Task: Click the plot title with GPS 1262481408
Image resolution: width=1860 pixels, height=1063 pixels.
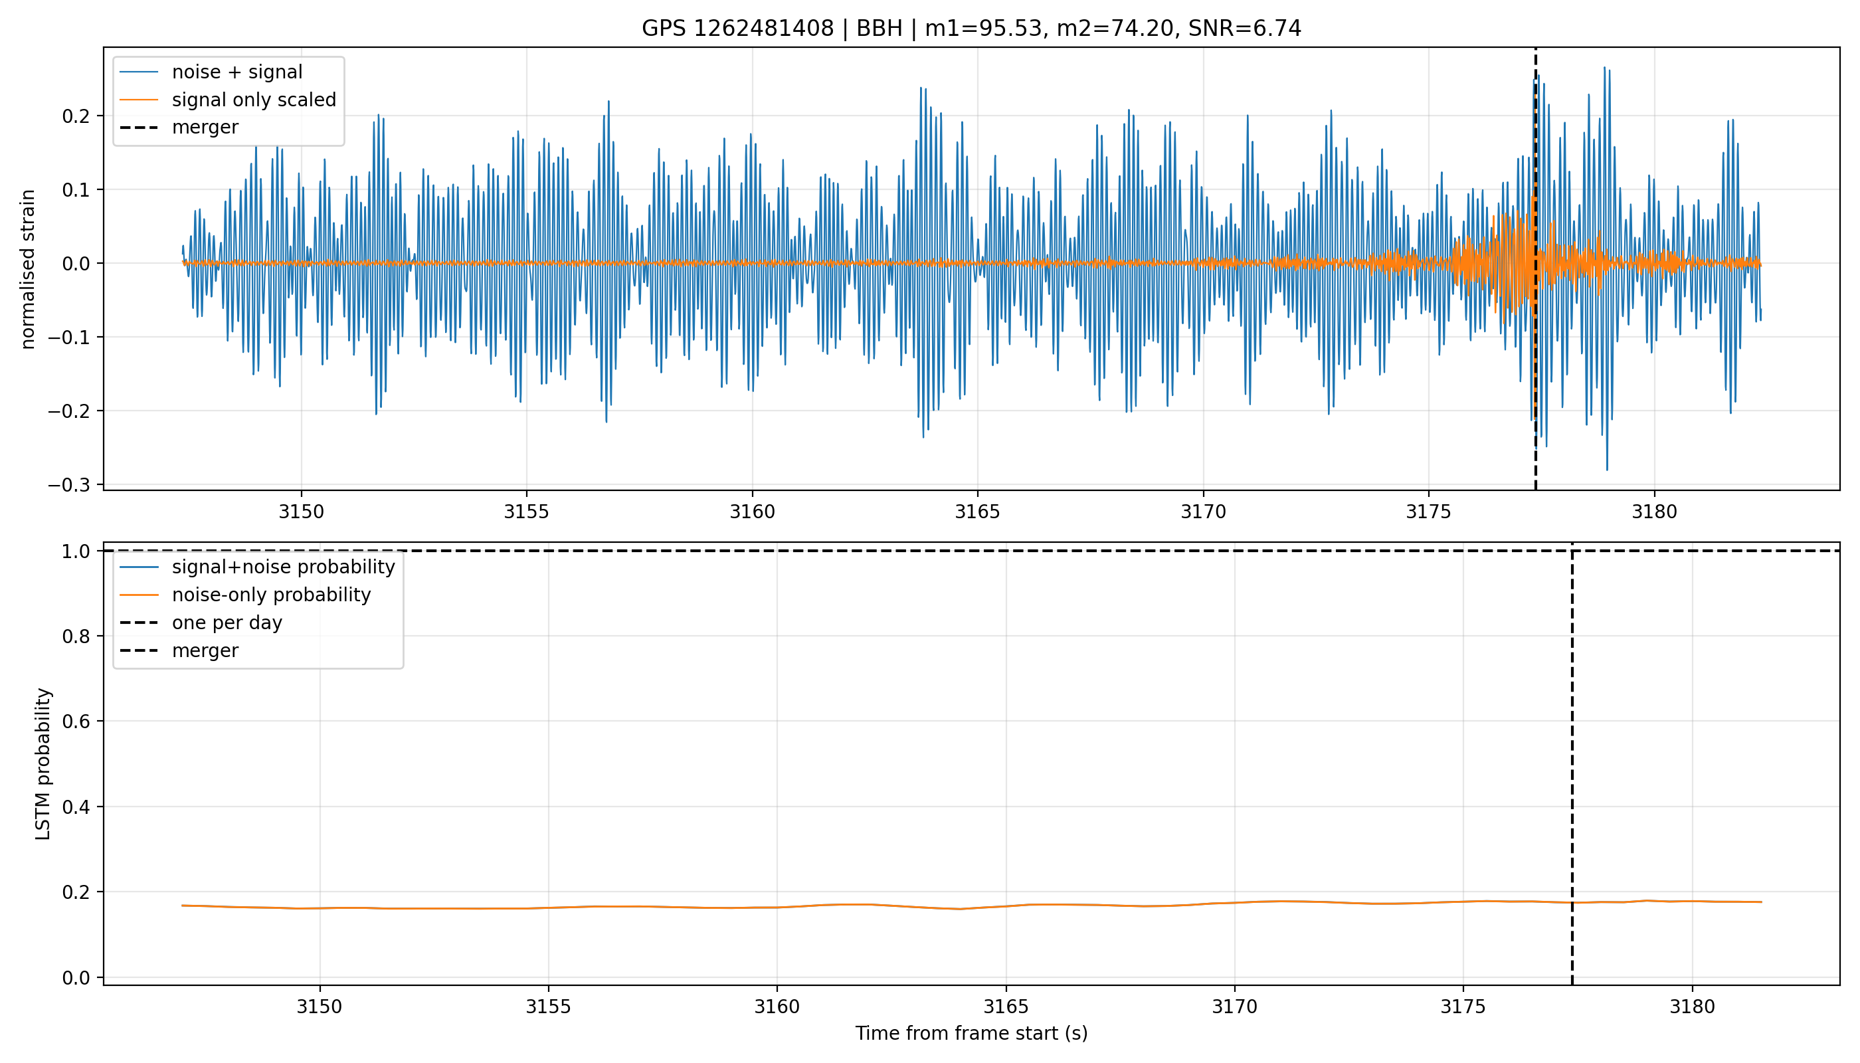Action: point(971,29)
